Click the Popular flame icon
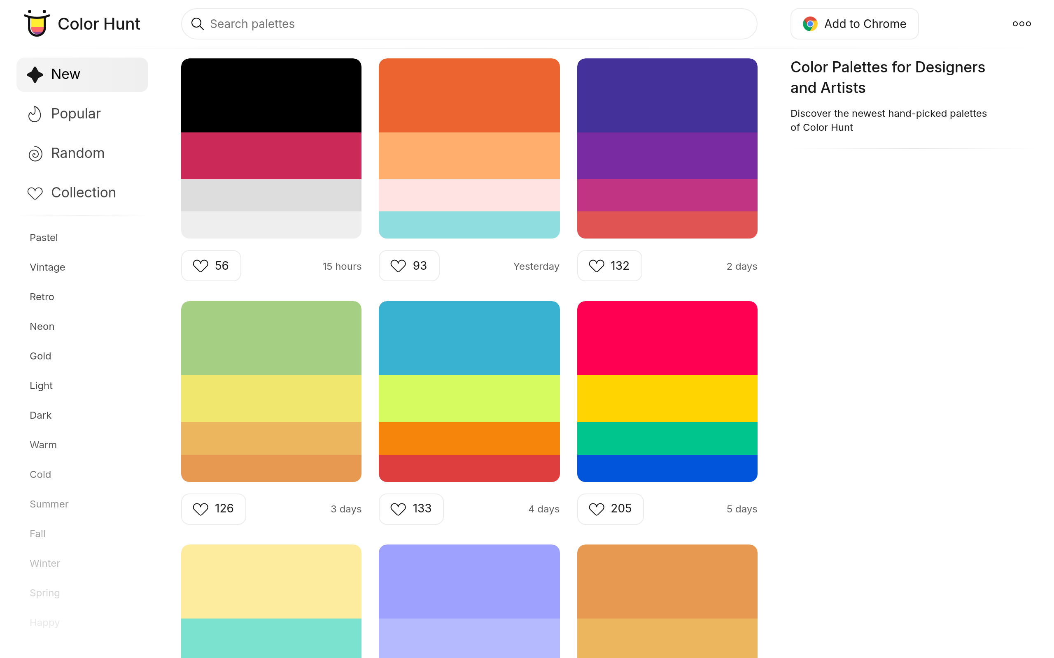The image size is (1054, 658). pyautogui.click(x=35, y=114)
